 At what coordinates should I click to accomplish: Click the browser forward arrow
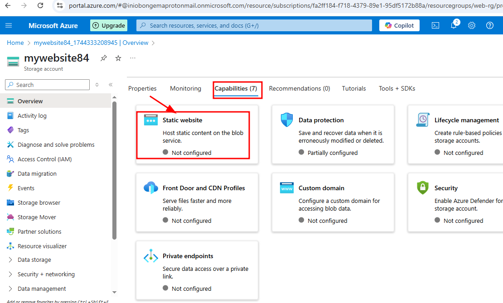click(x=24, y=5)
